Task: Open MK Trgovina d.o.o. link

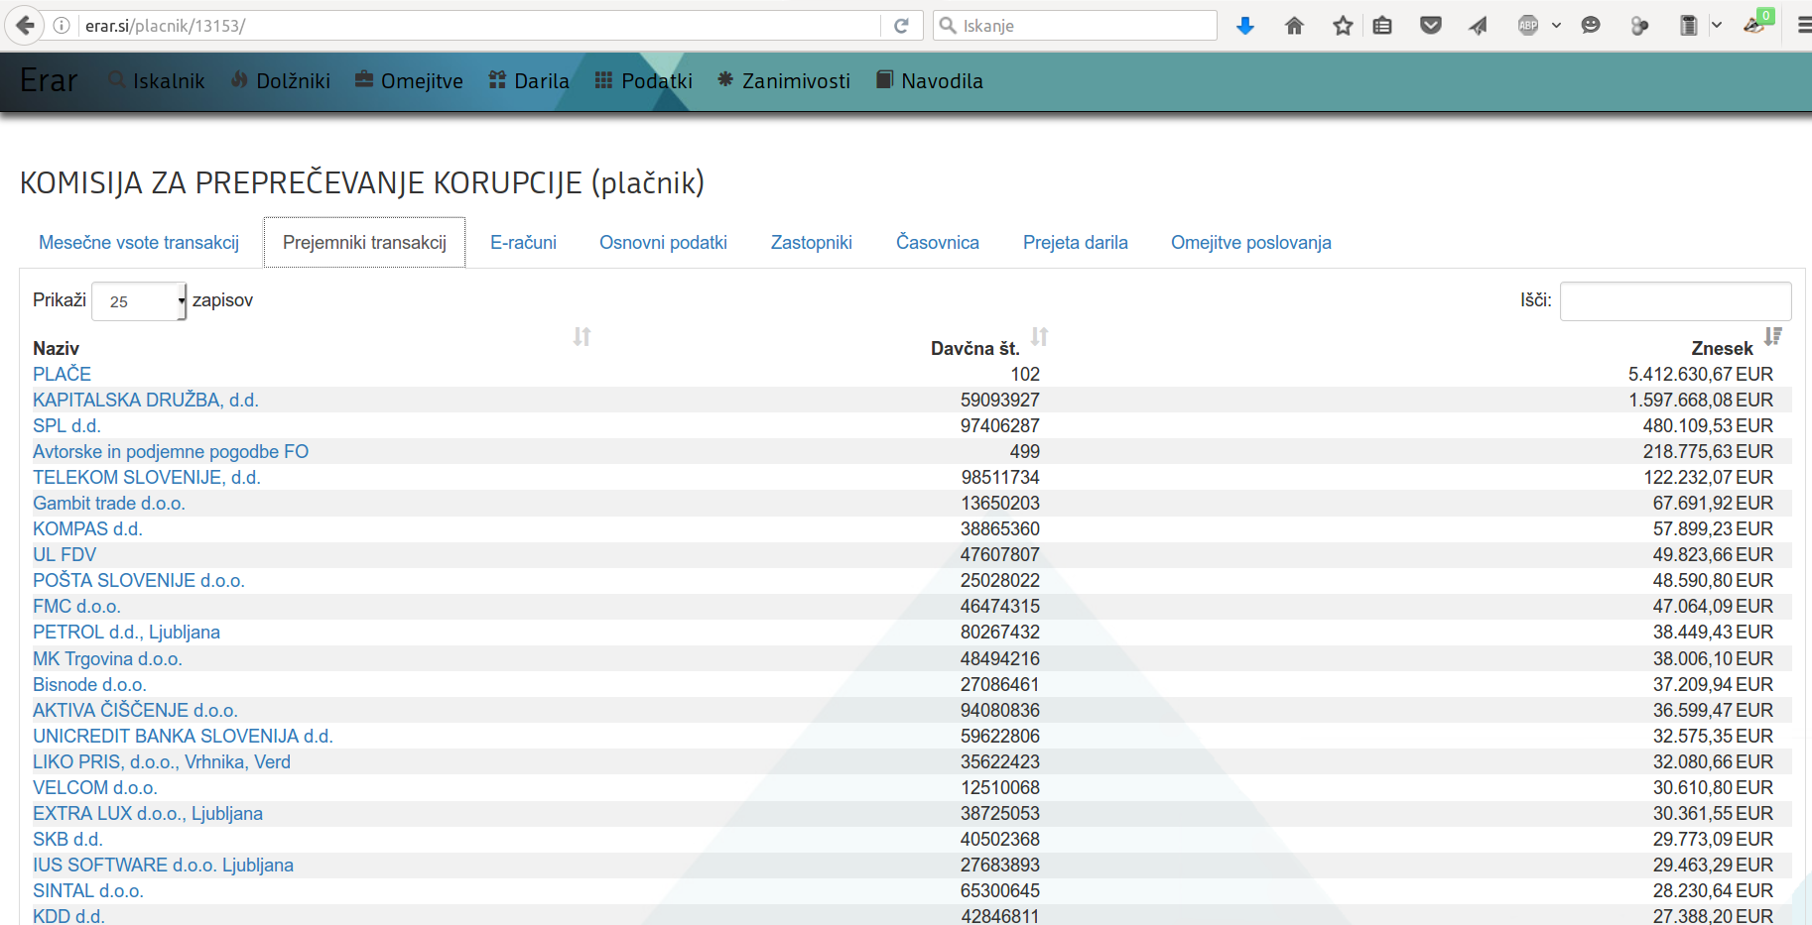Action: [107, 658]
